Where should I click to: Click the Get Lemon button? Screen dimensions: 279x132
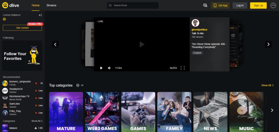[x=22, y=28]
